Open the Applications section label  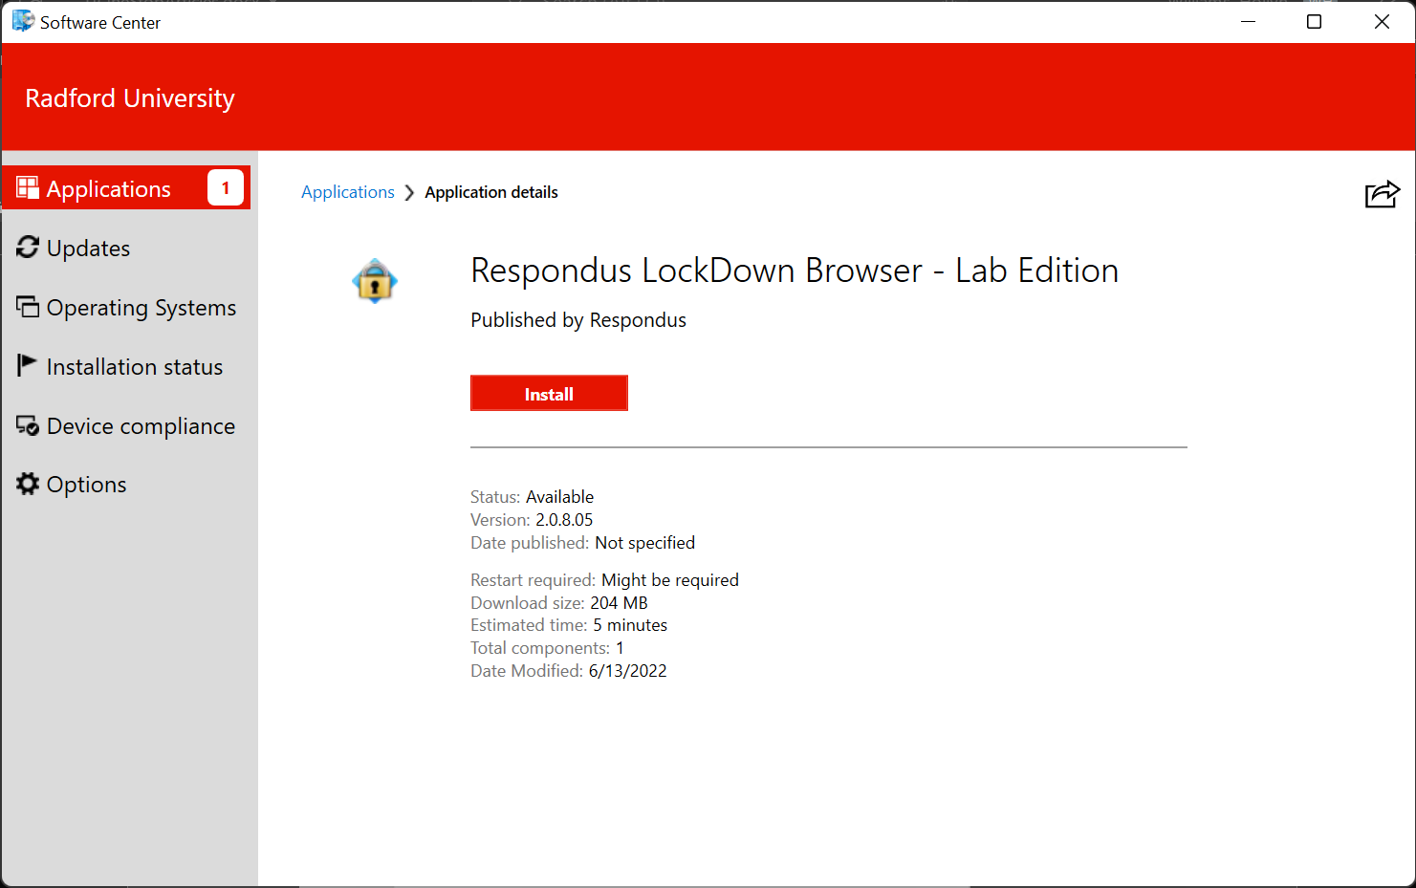coord(109,189)
